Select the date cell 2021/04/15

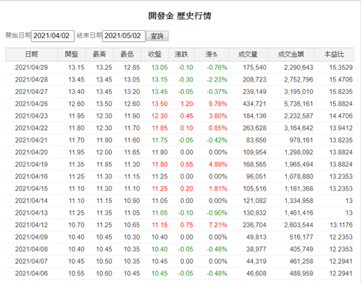[x=32, y=189]
